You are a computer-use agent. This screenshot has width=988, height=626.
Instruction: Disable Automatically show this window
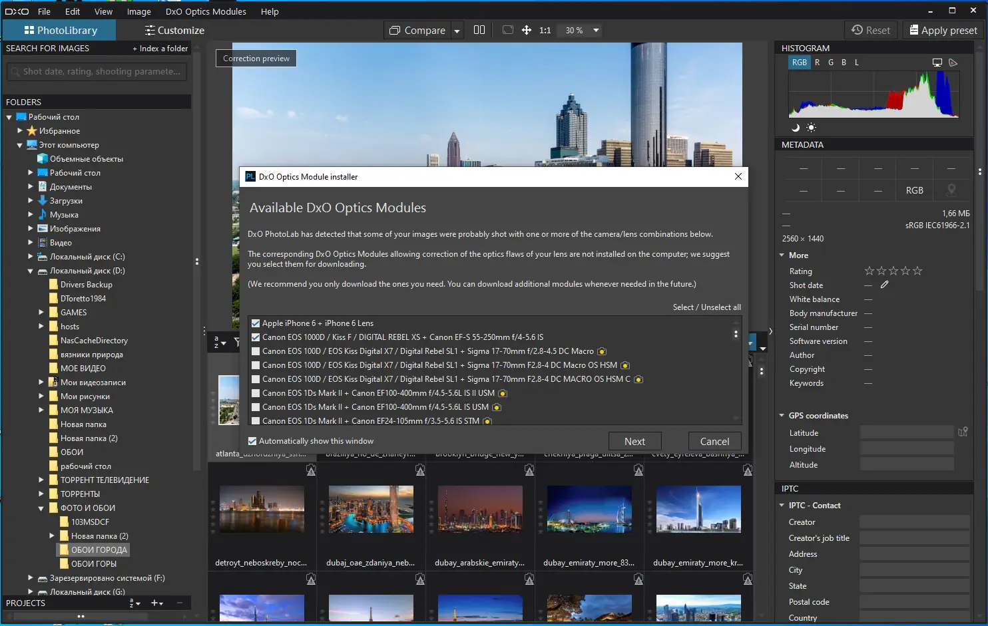pyautogui.click(x=252, y=441)
